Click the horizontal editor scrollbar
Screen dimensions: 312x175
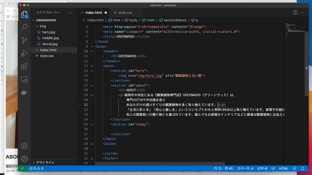pyautogui.click(x=160, y=164)
